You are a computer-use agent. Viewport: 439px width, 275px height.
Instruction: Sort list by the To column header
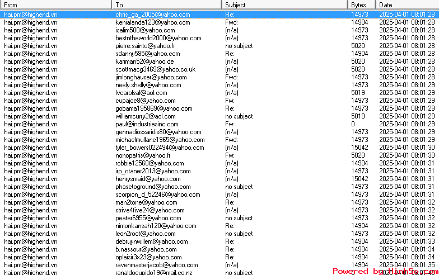click(167, 4)
